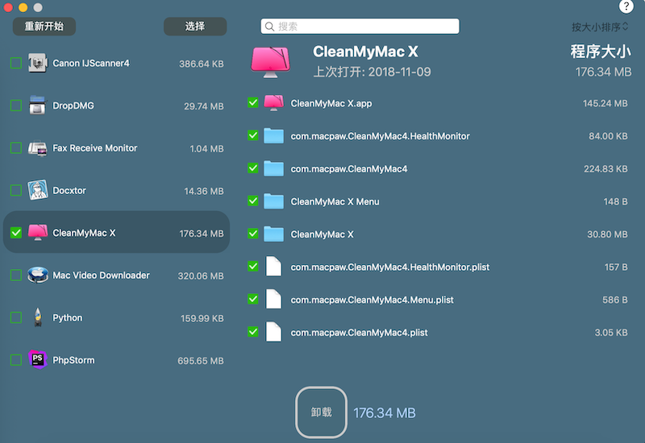The width and height of the screenshot is (645, 443).
Task: Check the Docxtor checkbox
Action: coord(16,190)
